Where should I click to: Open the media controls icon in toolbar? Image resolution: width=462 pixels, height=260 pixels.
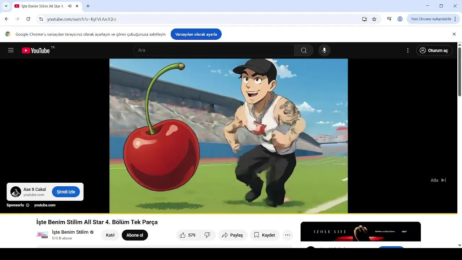pos(389,19)
